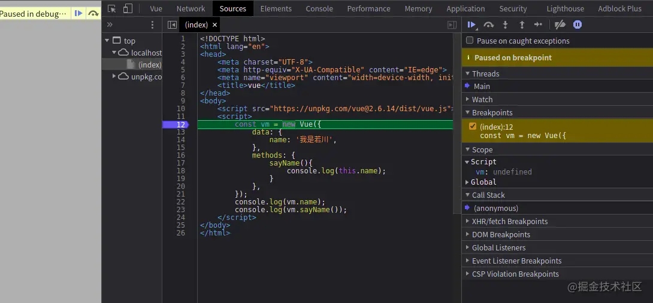This screenshot has height=303, width=653.
Task: Step over next function call
Action: pyautogui.click(x=488, y=25)
